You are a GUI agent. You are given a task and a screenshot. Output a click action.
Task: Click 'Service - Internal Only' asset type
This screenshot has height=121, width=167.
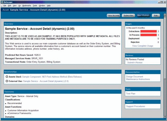click(x=28, y=96)
